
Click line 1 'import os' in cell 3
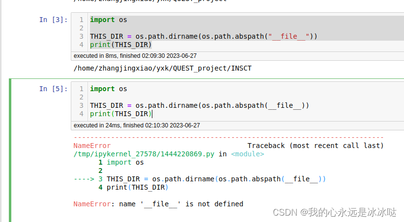tap(109, 20)
